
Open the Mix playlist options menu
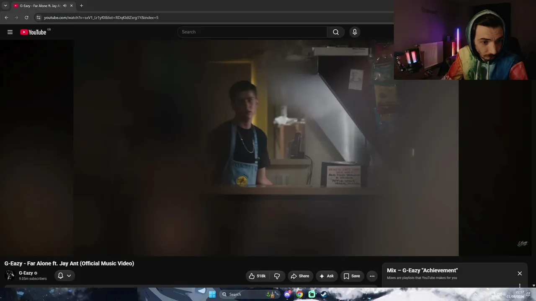click(520, 286)
